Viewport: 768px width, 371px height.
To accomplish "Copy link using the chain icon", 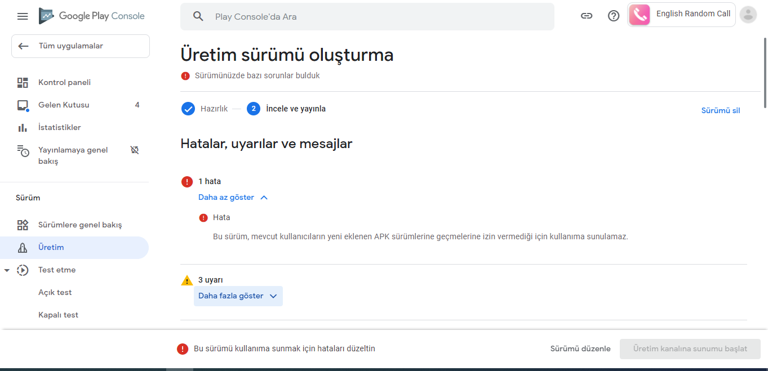I will (587, 16).
